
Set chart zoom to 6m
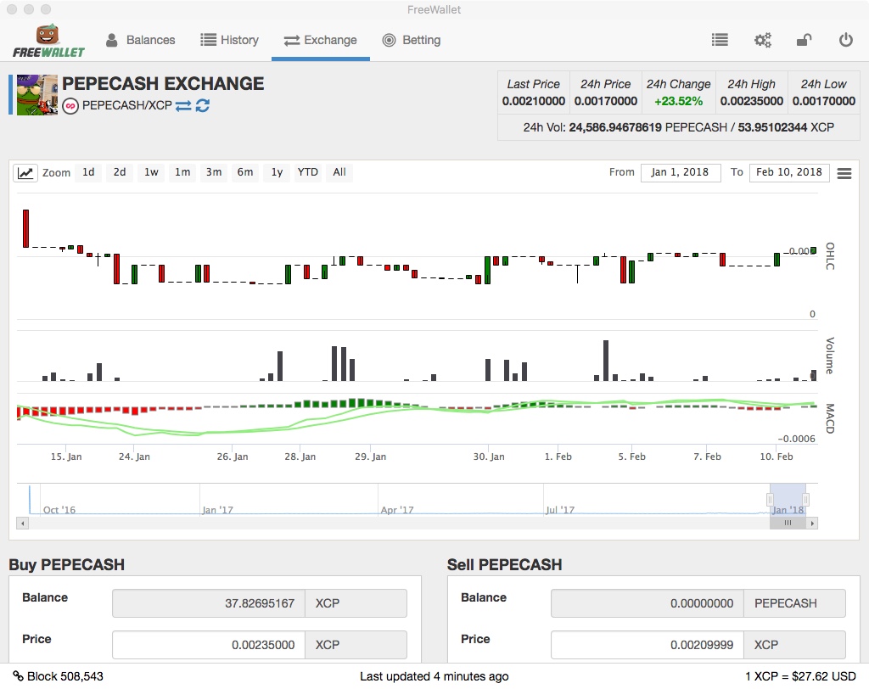(x=245, y=172)
